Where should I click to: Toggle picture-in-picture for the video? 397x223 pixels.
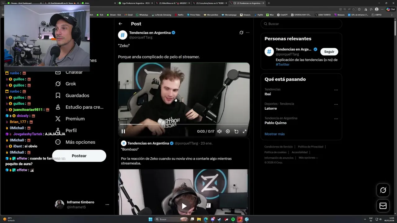pos(236,131)
